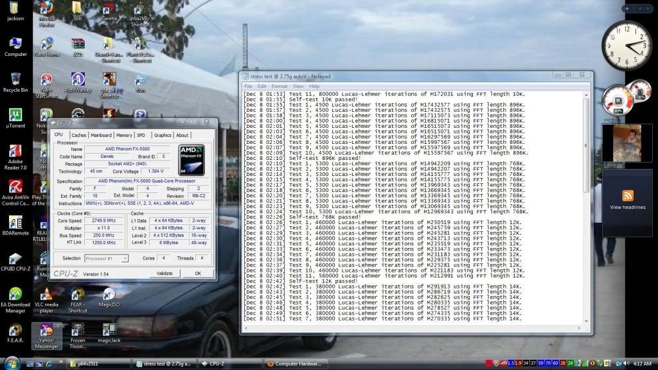Select the Adobe Reader 7.0 icon
Image resolution: width=658 pixels, height=370 pixels.
15,157
